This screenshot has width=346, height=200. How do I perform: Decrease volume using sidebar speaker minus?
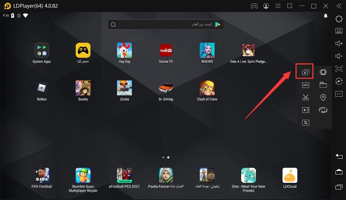(339, 56)
